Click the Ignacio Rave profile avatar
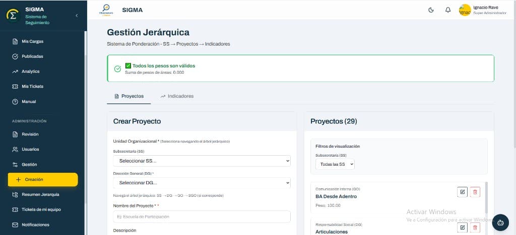Image resolution: width=516 pixels, height=235 pixels. pyautogui.click(x=465, y=10)
